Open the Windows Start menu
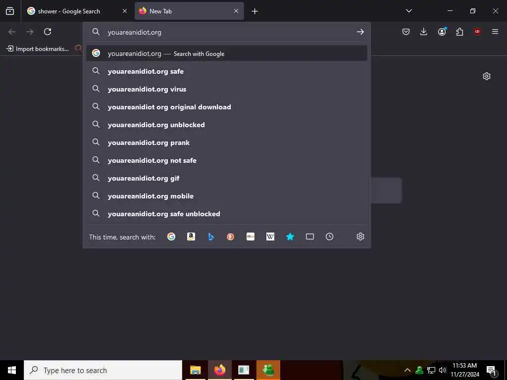This screenshot has width=507, height=380. pyautogui.click(x=12, y=370)
